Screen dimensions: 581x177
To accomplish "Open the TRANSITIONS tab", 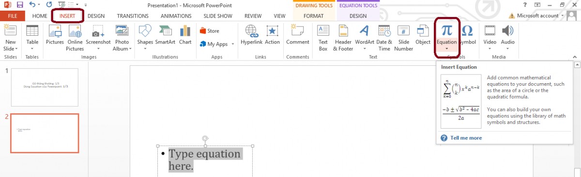I will [133, 16].
